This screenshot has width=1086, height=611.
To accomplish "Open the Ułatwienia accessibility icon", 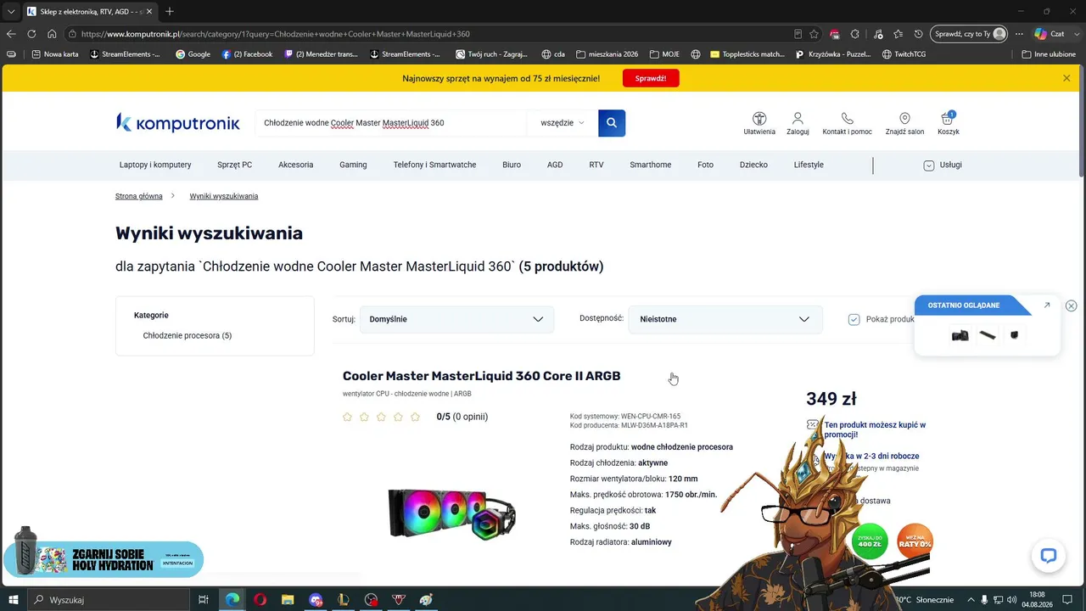I will pos(759,123).
